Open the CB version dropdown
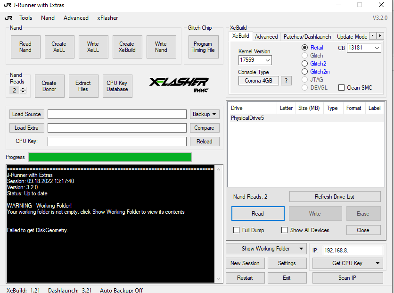This screenshot has height=293, width=394. click(x=377, y=48)
